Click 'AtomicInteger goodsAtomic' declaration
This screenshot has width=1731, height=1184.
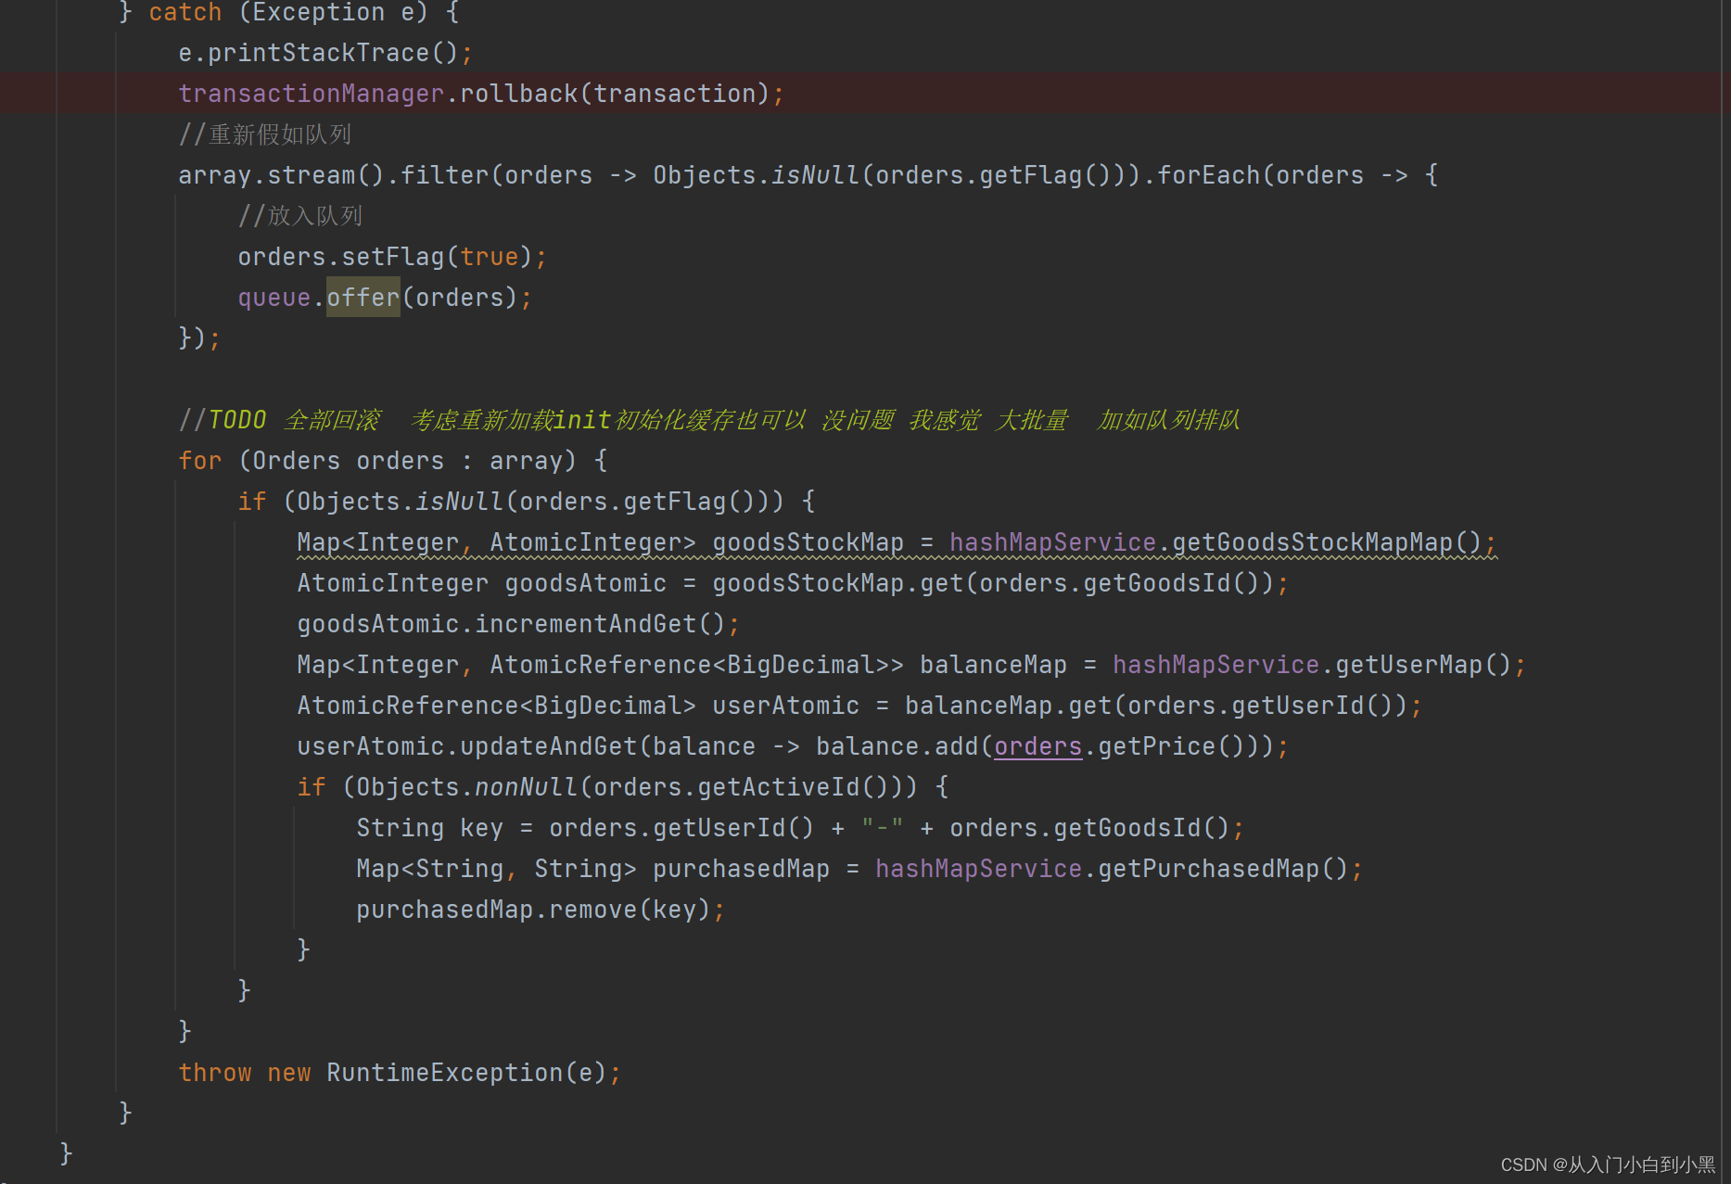click(x=481, y=583)
